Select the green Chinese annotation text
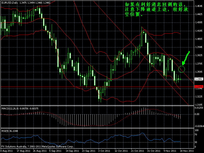This screenshot has width=204, height=153. click(157, 9)
